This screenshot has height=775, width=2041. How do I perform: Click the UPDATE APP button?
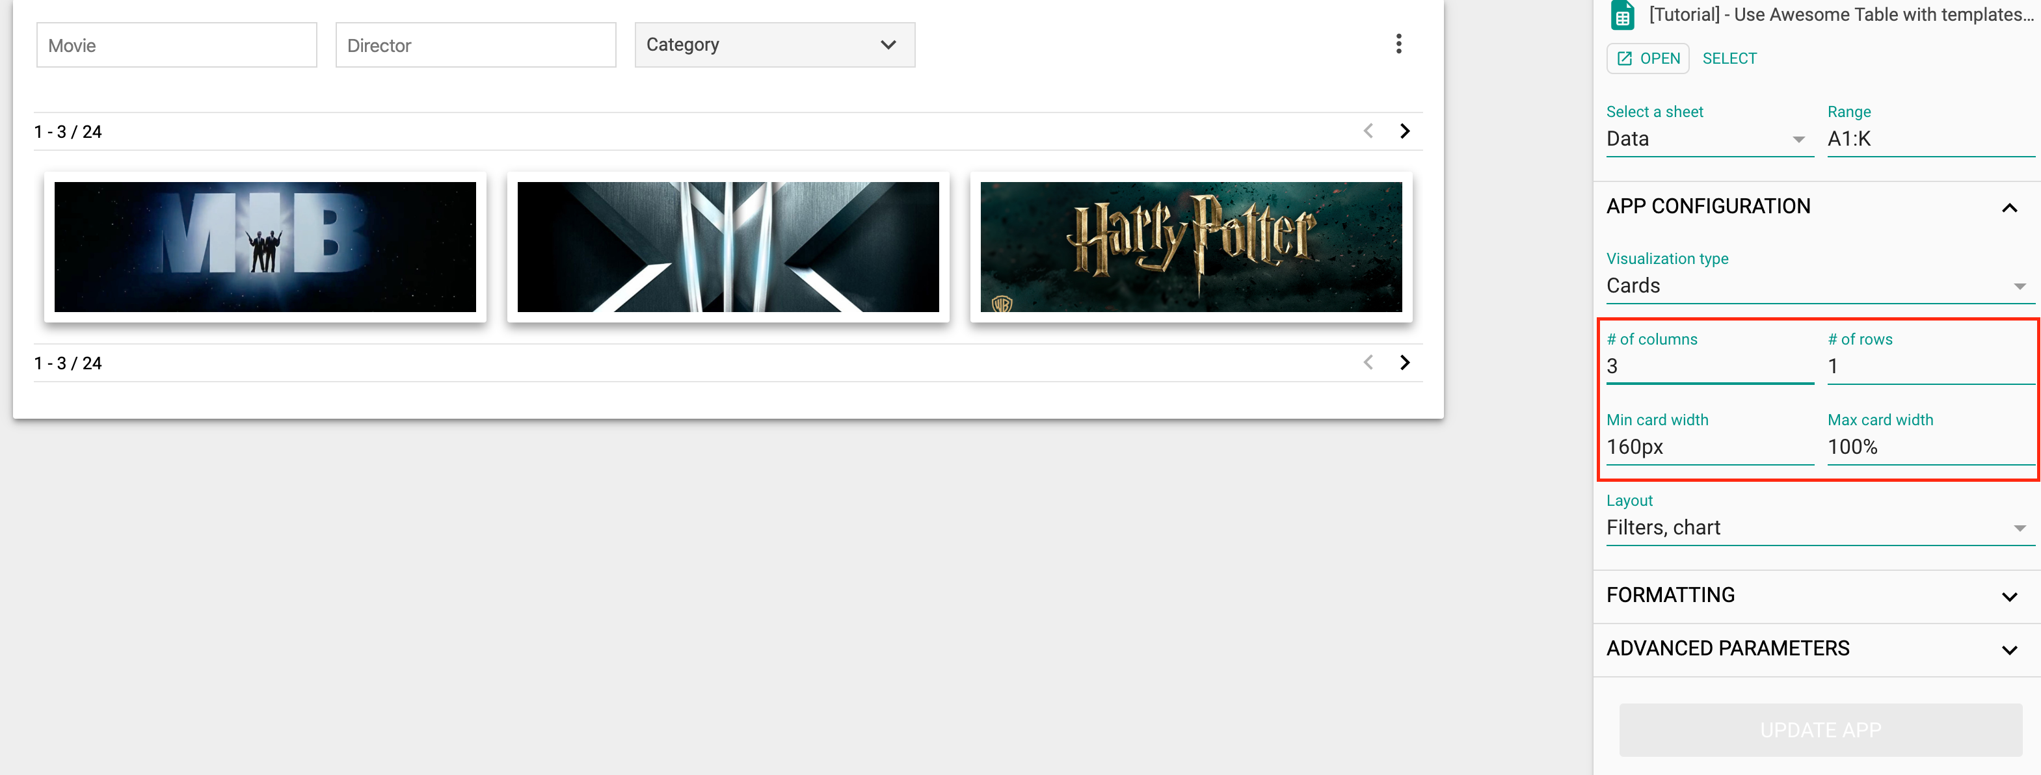(x=1820, y=729)
